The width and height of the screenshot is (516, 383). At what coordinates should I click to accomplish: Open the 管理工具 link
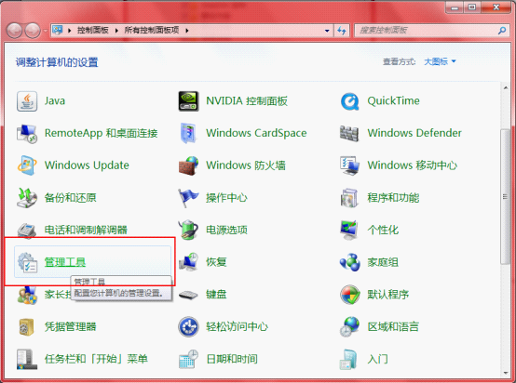[65, 262]
